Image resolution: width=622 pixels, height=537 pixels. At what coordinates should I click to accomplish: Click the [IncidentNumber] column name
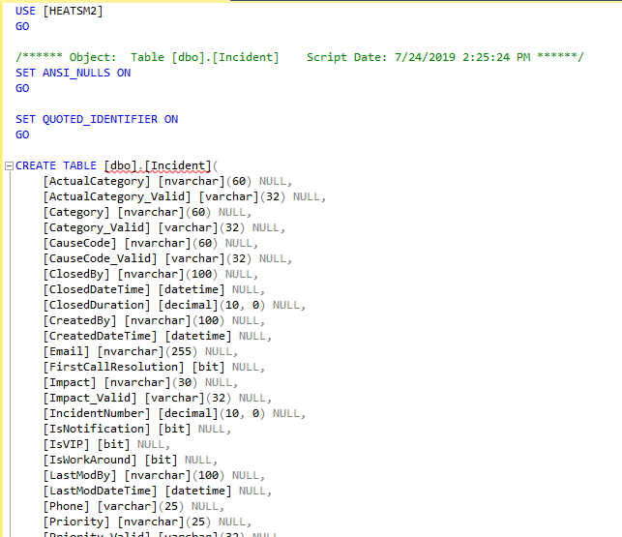(x=100, y=413)
